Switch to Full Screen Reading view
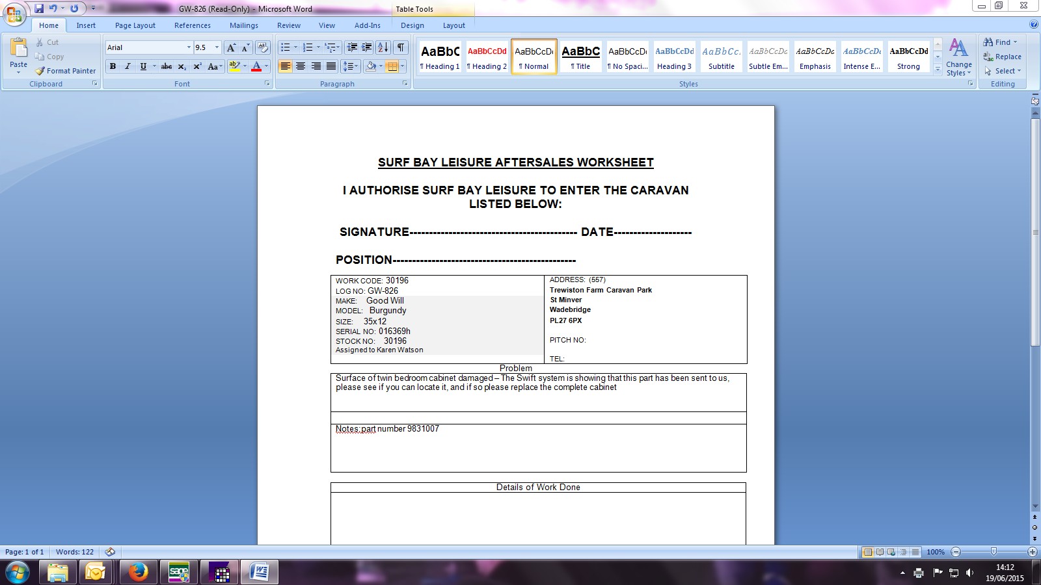This screenshot has height=585, width=1041. [x=880, y=552]
